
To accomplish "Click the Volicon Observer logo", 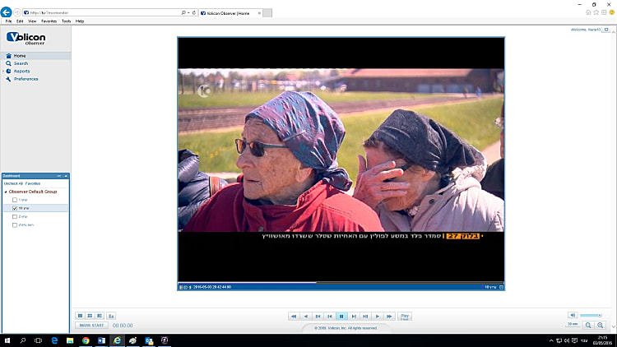I will tap(26, 39).
